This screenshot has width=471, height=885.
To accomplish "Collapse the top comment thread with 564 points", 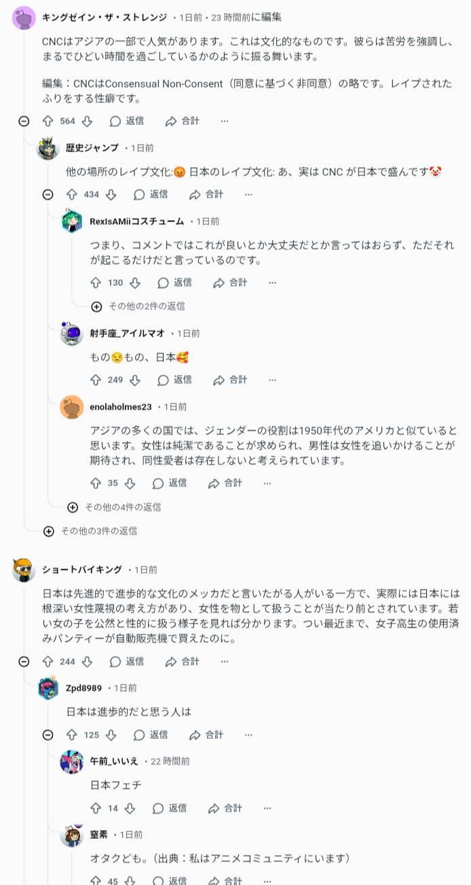I will (24, 122).
